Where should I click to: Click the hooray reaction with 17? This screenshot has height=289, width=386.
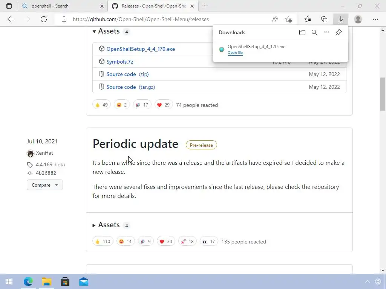[x=142, y=105]
